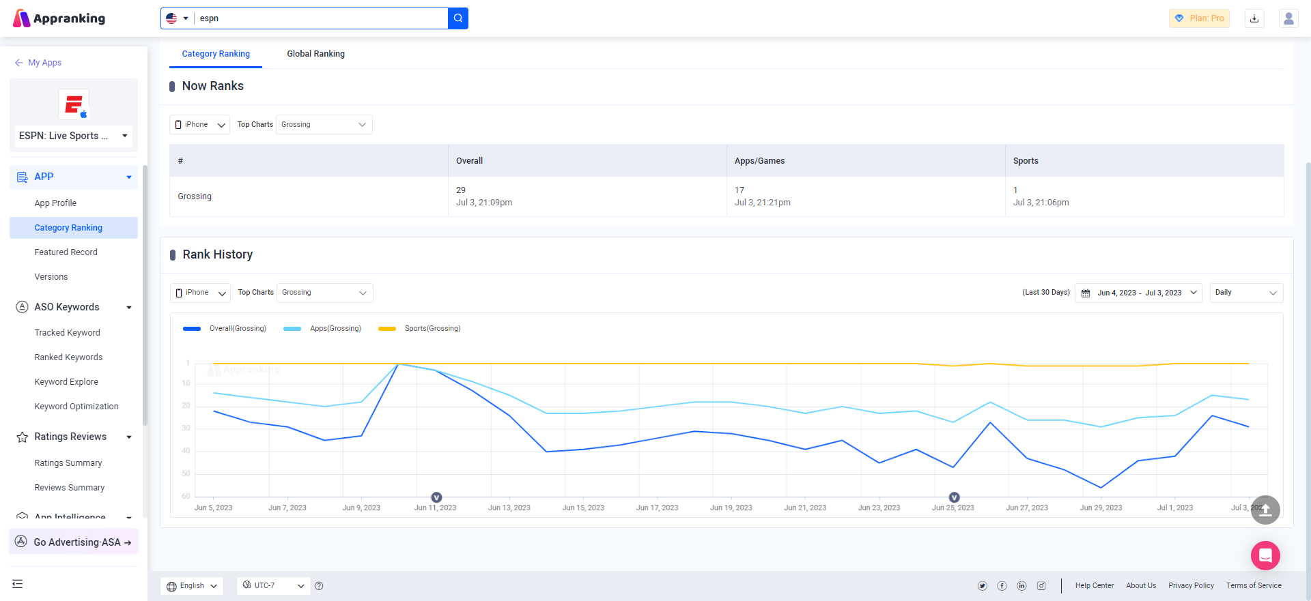Collapse the ASO Keywords section
The image size is (1311, 601).
pyautogui.click(x=129, y=308)
